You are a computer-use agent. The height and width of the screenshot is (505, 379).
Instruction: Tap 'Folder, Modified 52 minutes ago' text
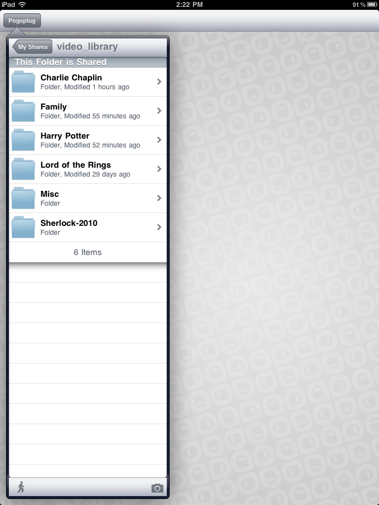tap(90, 145)
